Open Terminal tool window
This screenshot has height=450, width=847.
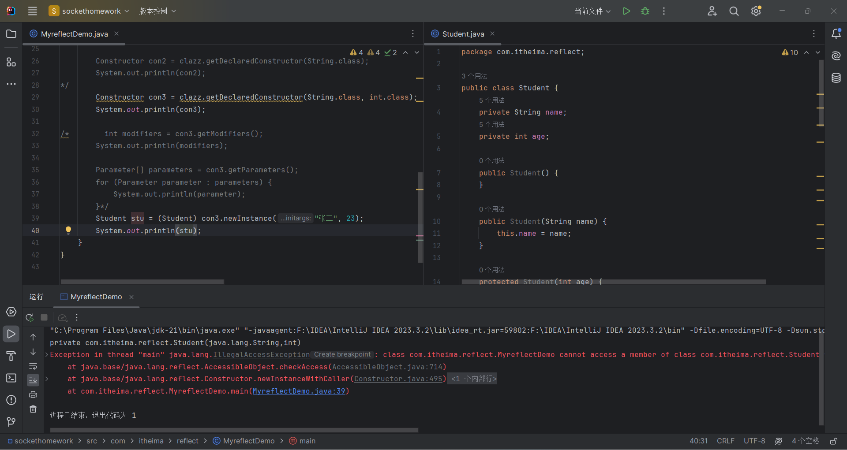coord(11,378)
